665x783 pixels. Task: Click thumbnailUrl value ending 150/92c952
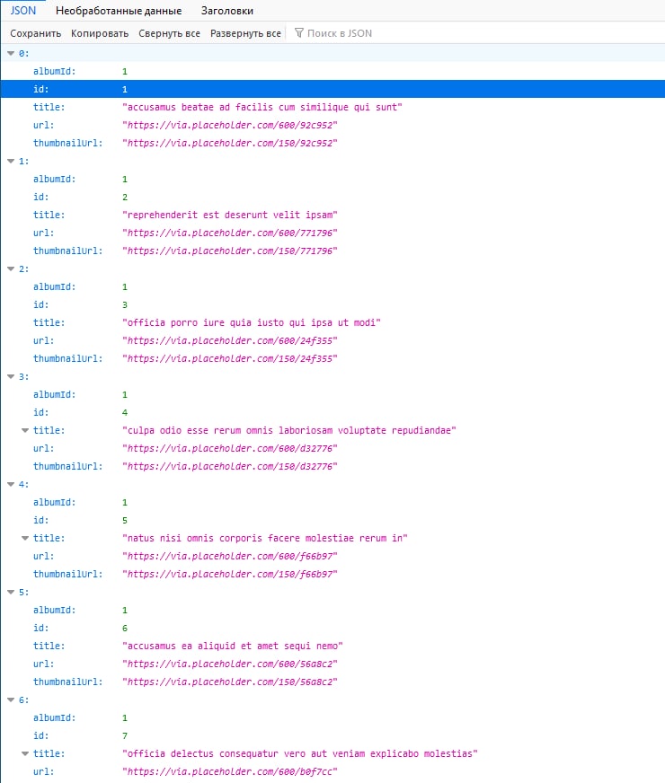(230, 144)
